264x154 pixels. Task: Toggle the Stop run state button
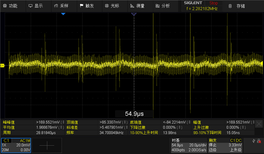[214, 3]
